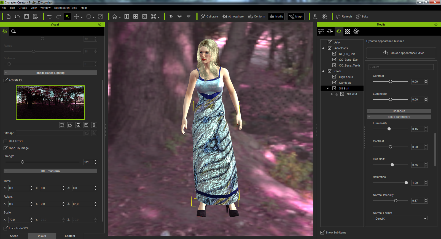Click the trash delete icon under IBL thumbnail

pos(94,125)
